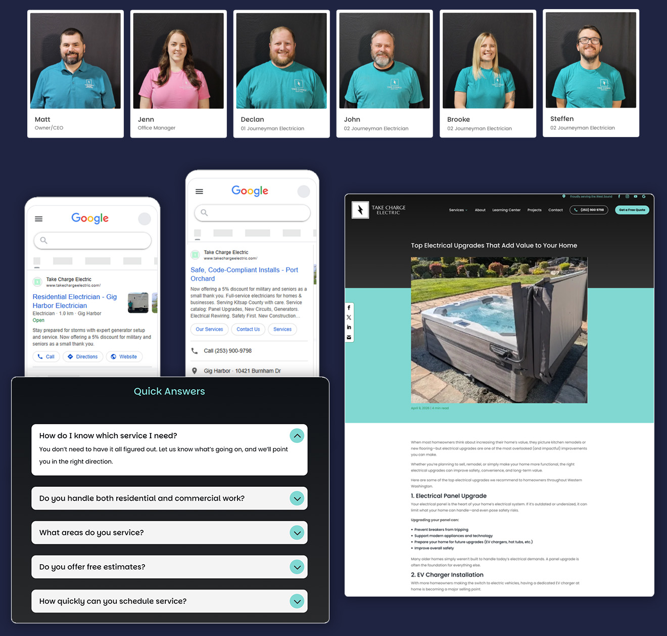Image resolution: width=667 pixels, height=636 pixels.
Task: Click the Take Charge Electric favicon in the left phone
Action: tap(37, 282)
